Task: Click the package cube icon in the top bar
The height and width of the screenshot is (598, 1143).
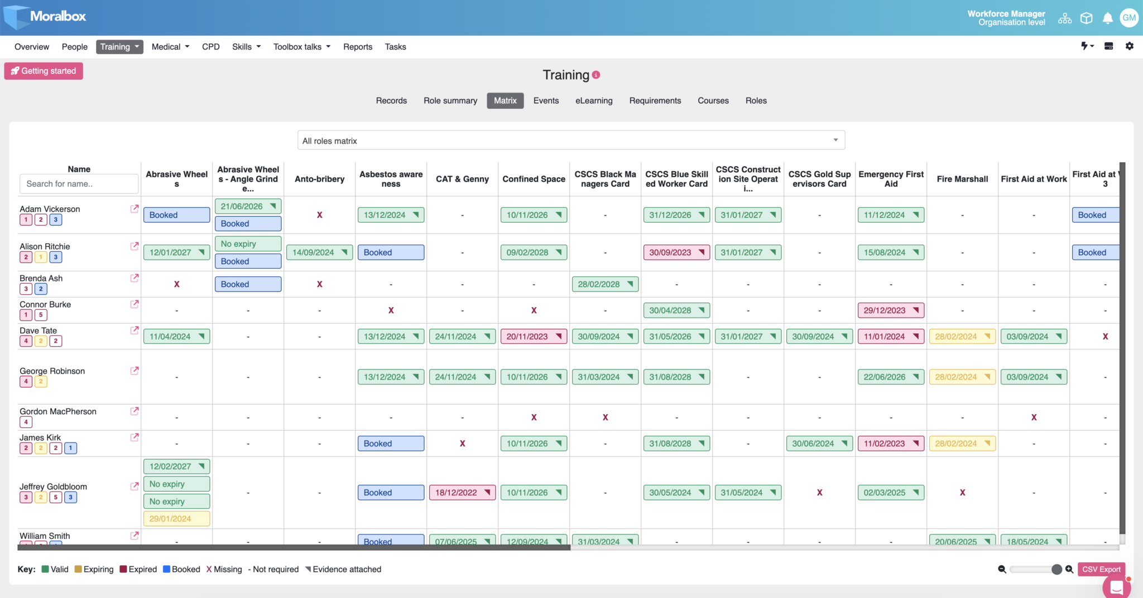Action: 1086,17
